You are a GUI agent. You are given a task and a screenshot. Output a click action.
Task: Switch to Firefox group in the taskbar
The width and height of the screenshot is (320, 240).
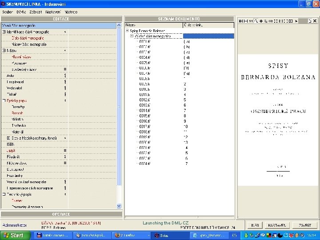[x=132, y=235]
